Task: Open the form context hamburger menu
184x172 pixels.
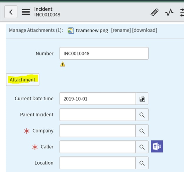Action: click(x=26, y=12)
